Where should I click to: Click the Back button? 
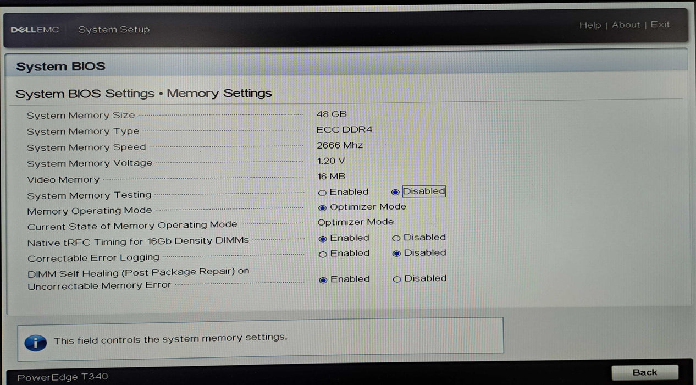click(645, 373)
